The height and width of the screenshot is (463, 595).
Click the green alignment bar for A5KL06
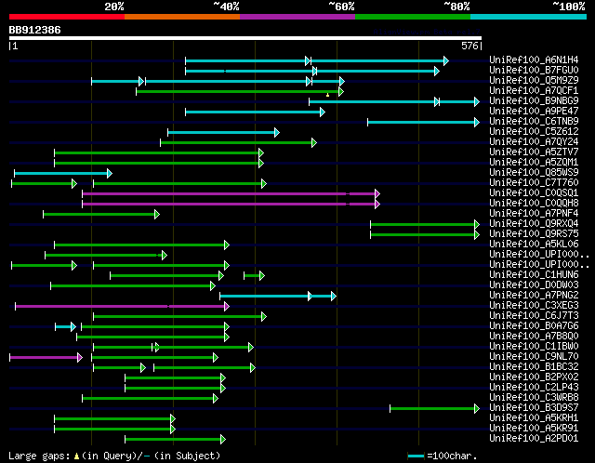click(x=142, y=245)
